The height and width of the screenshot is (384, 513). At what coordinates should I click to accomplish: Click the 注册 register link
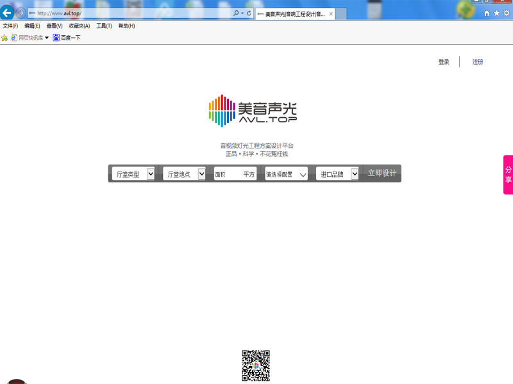click(x=478, y=61)
